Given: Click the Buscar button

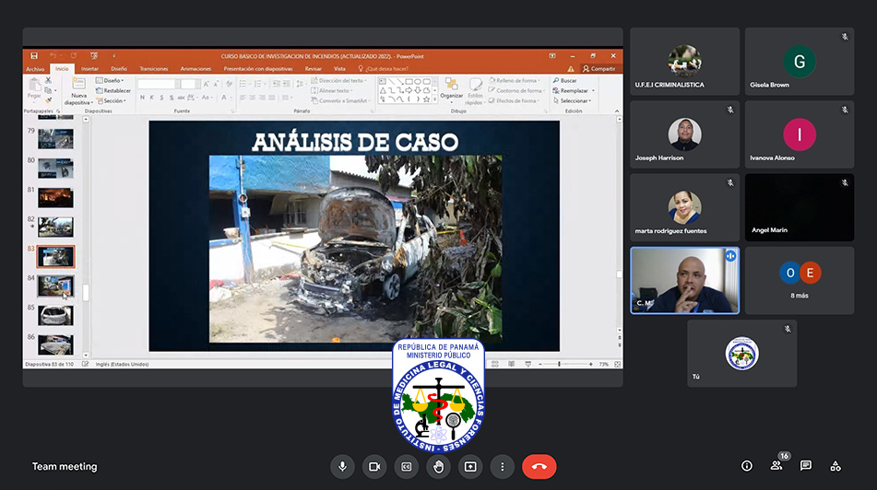Looking at the screenshot, I should [x=565, y=80].
